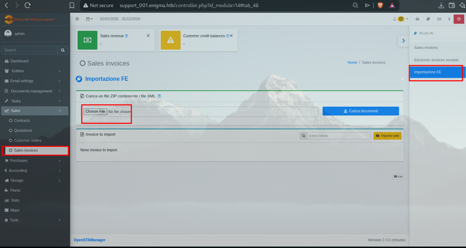
Task: Open the yellow clock badge
Action: click(x=401, y=19)
